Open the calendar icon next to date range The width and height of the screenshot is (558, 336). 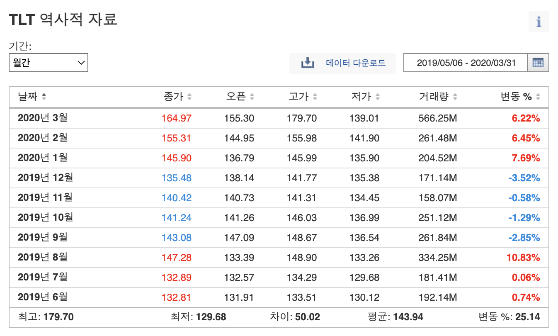(x=538, y=63)
